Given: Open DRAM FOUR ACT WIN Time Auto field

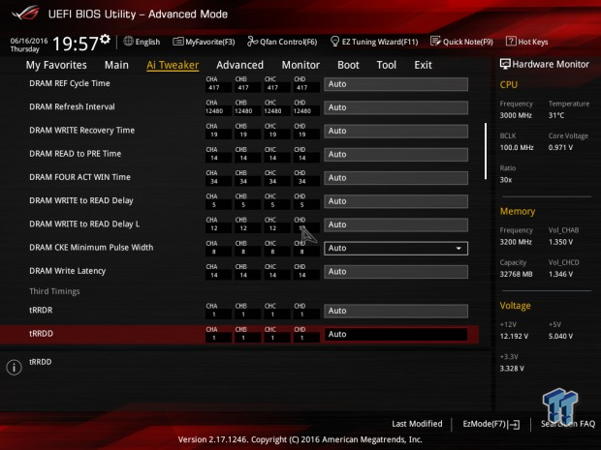Looking at the screenshot, I should (x=395, y=178).
